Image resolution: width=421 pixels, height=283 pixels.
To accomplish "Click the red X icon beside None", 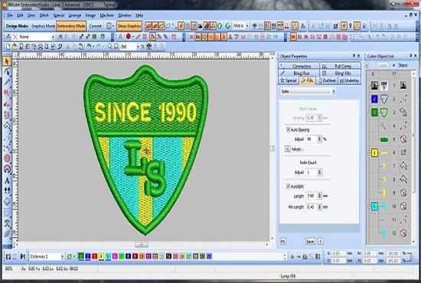I will pos(15,37).
